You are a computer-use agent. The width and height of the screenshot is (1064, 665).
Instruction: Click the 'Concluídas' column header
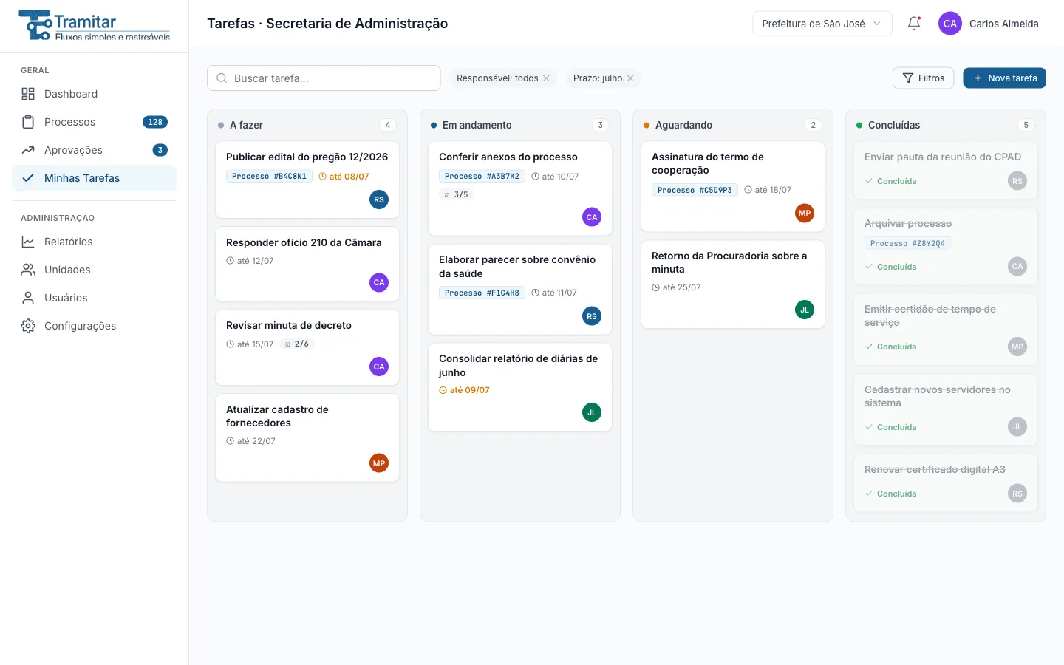pyautogui.click(x=946, y=125)
